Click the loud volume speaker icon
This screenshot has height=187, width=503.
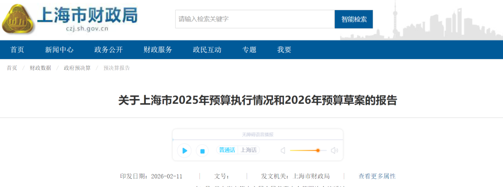pyautogui.click(x=334, y=151)
